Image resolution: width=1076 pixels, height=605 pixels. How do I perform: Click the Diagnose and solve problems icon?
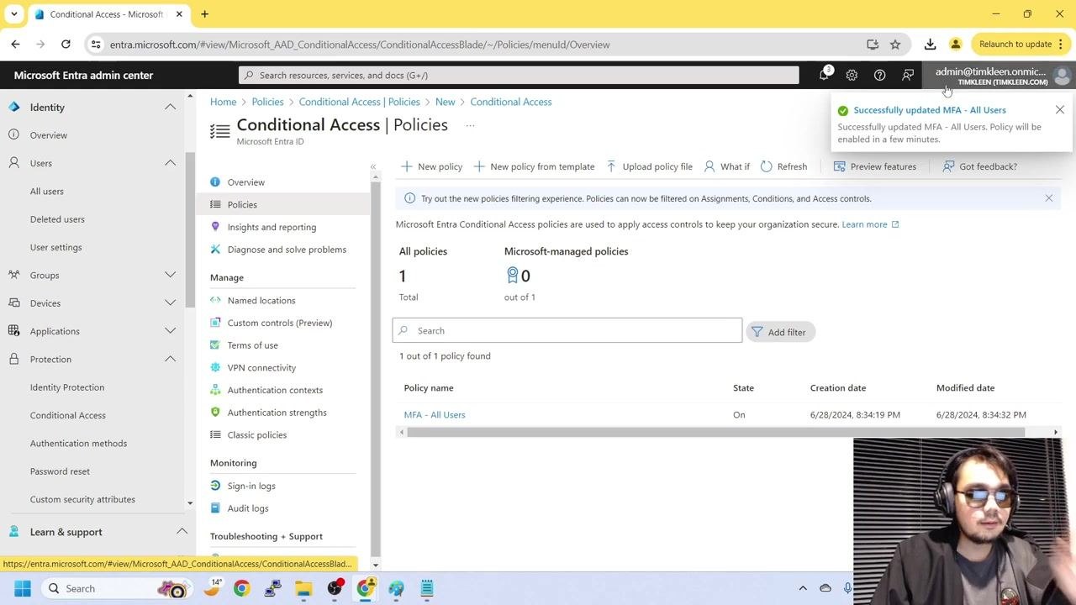click(215, 250)
